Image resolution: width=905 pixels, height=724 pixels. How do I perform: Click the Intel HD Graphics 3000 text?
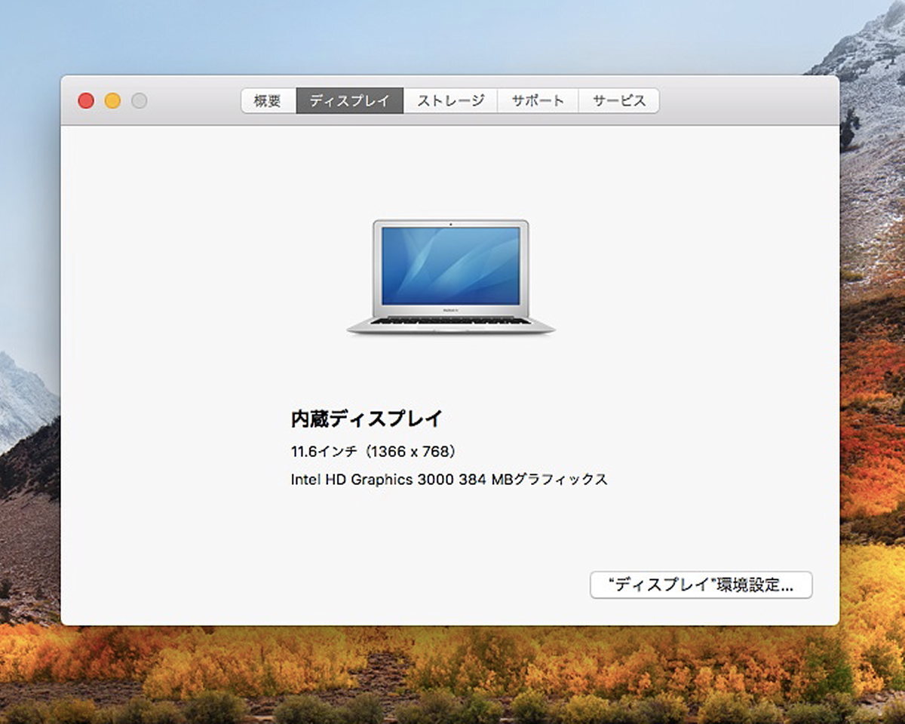pos(449,479)
